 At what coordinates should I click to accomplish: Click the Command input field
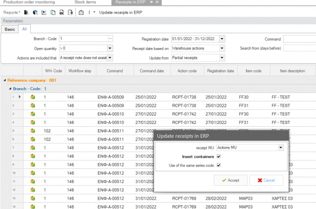[x=300, y=39]
